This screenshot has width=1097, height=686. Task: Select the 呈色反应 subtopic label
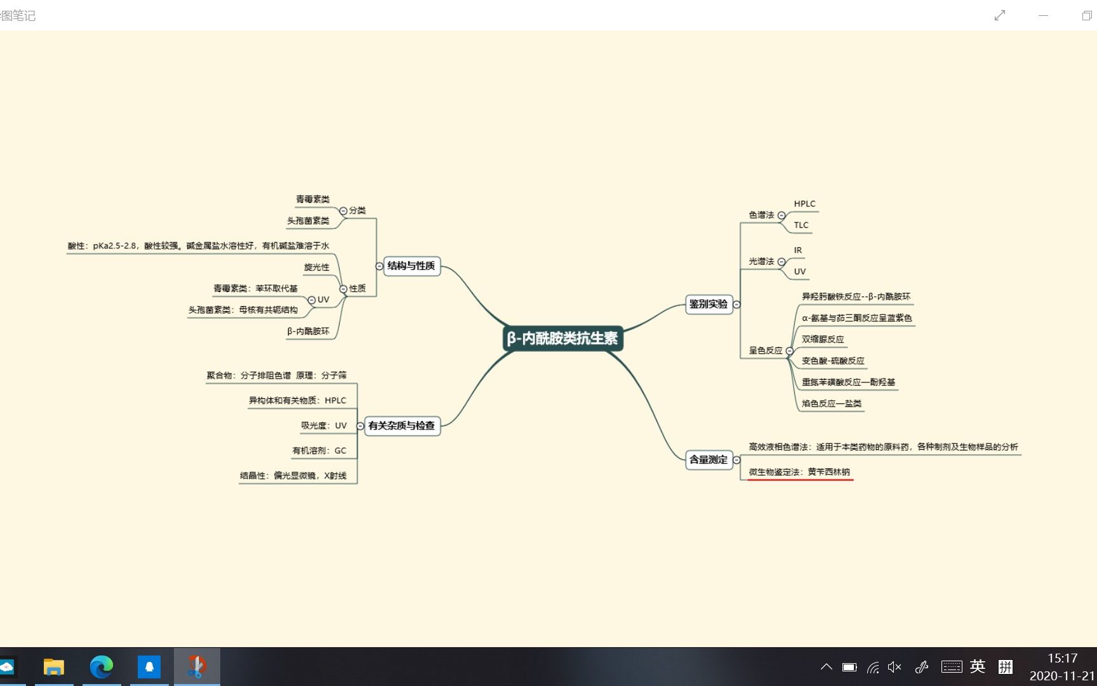766,351
